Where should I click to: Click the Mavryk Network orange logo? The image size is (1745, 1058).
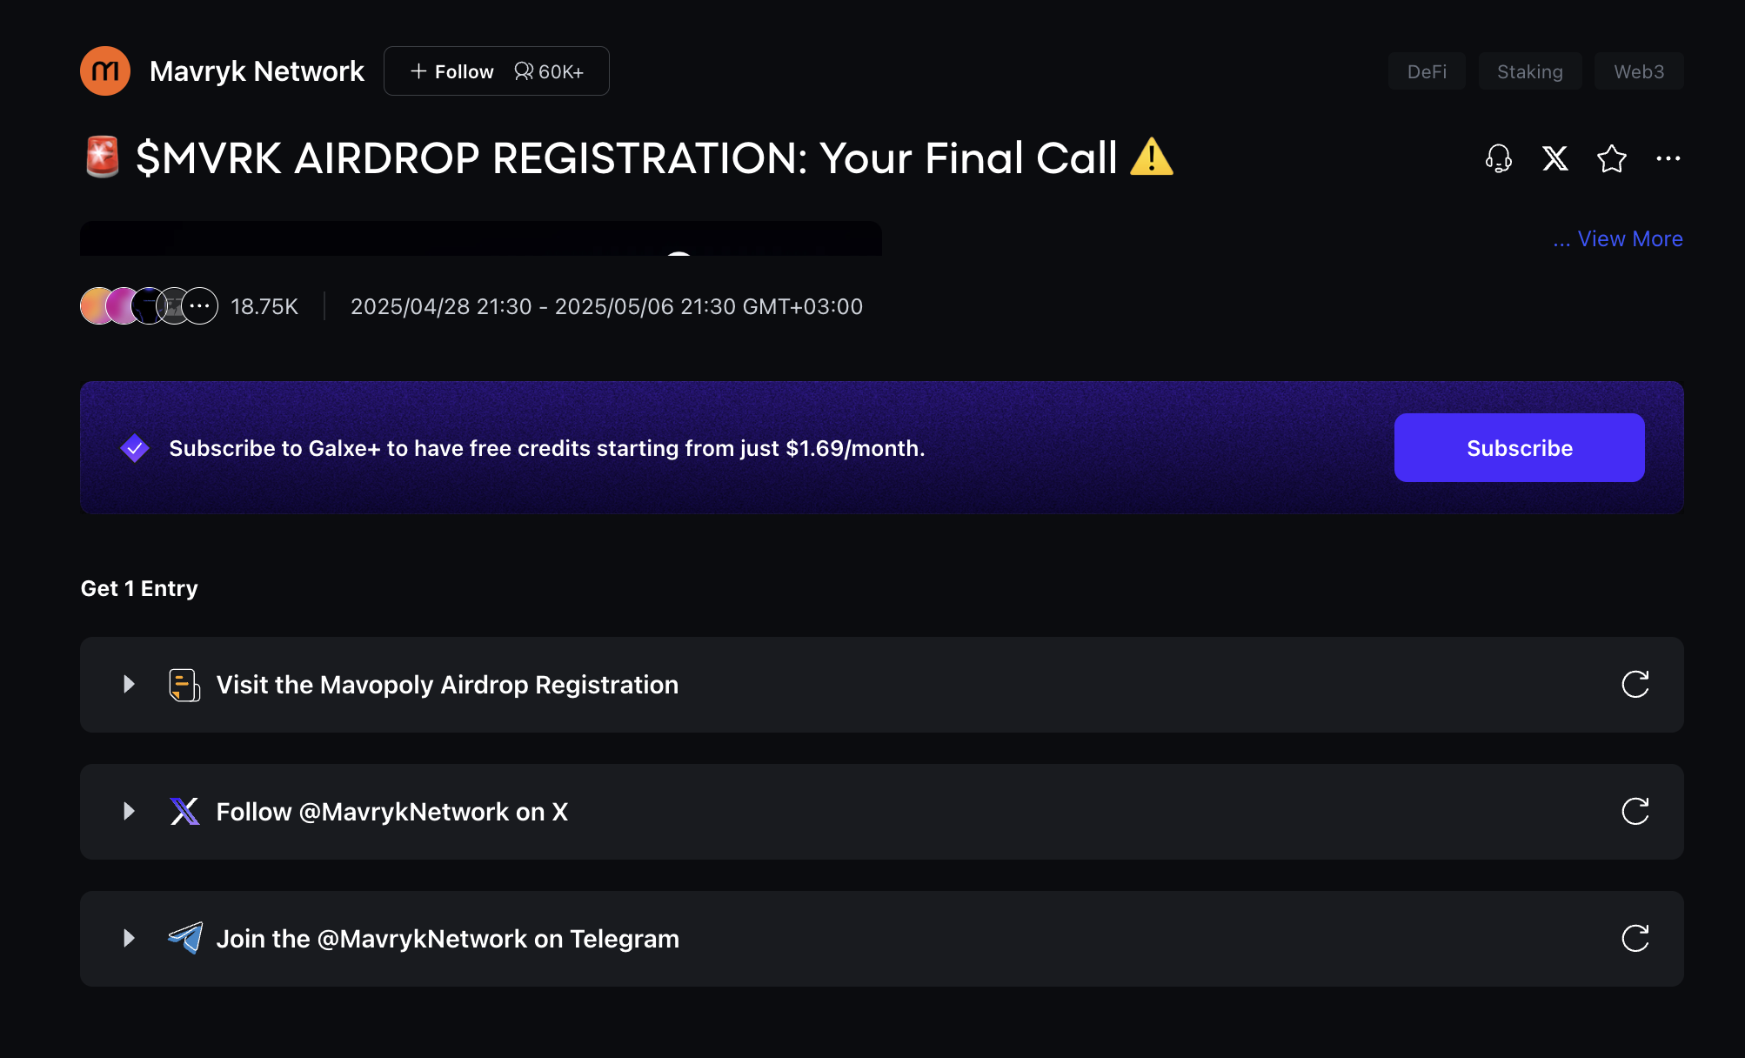point(105,71)
